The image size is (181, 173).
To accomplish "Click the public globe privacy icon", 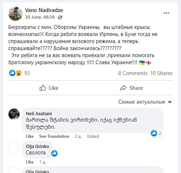I will (x=60, y=17).
